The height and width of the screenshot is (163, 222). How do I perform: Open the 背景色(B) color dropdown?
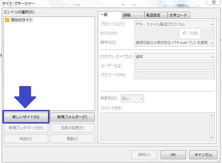click(132, 98)
